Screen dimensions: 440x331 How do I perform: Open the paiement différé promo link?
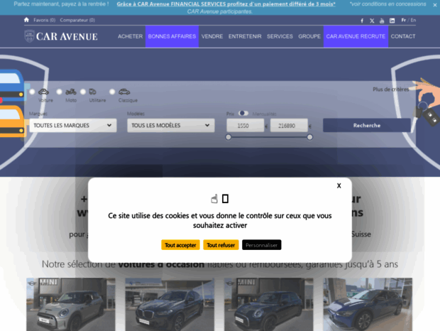tap(226, 4)
